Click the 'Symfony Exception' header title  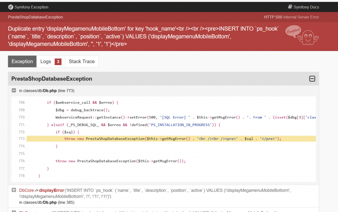[x=31, y=7]
